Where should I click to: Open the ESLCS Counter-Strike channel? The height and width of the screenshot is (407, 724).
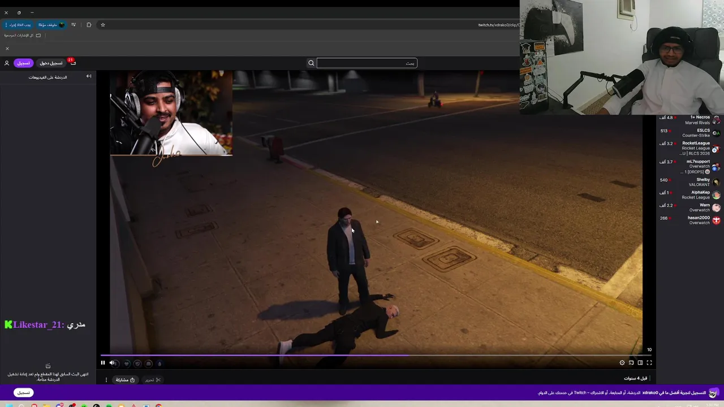(689, 133)
